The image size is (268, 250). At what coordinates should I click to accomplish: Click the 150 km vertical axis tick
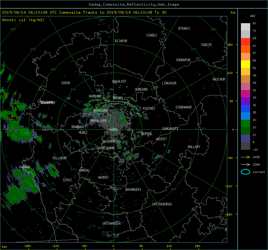click(230, 45)
